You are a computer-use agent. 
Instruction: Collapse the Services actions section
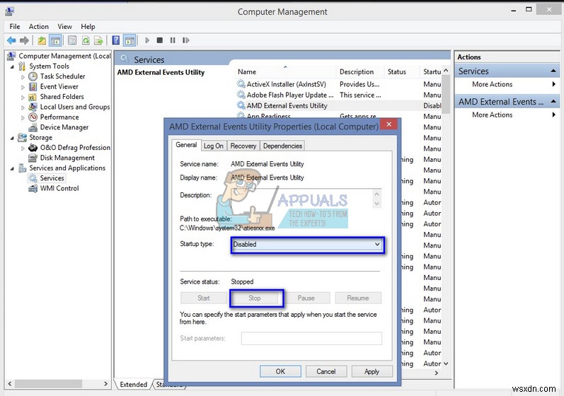click(x=553, y=71)
